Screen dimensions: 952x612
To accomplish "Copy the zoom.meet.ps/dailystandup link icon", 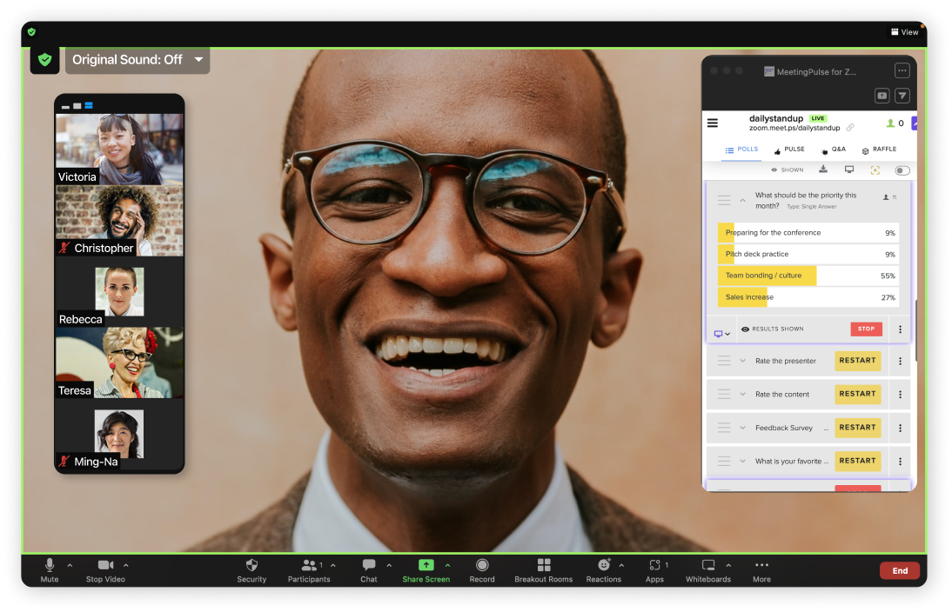I will (850, 128).
